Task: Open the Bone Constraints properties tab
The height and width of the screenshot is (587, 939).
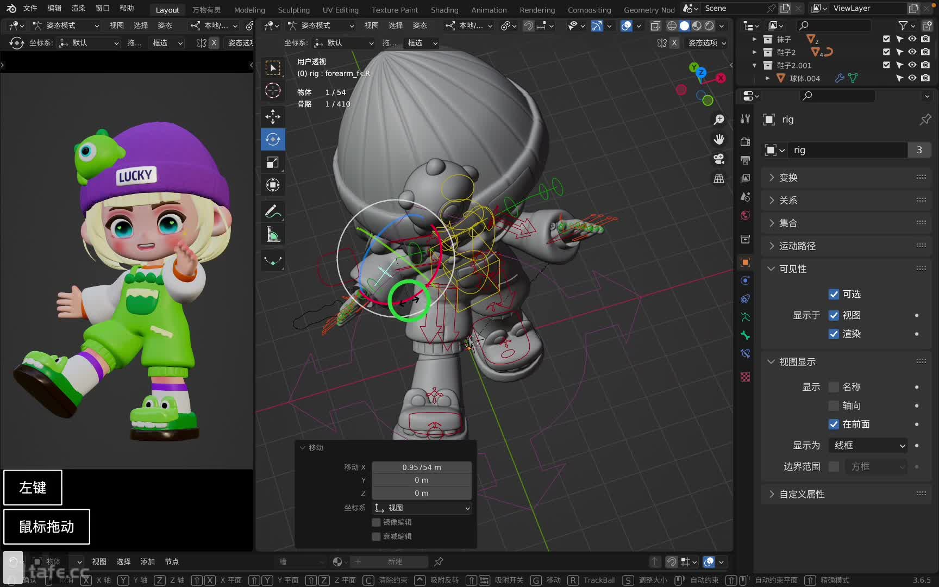Action: pos(746,354)
